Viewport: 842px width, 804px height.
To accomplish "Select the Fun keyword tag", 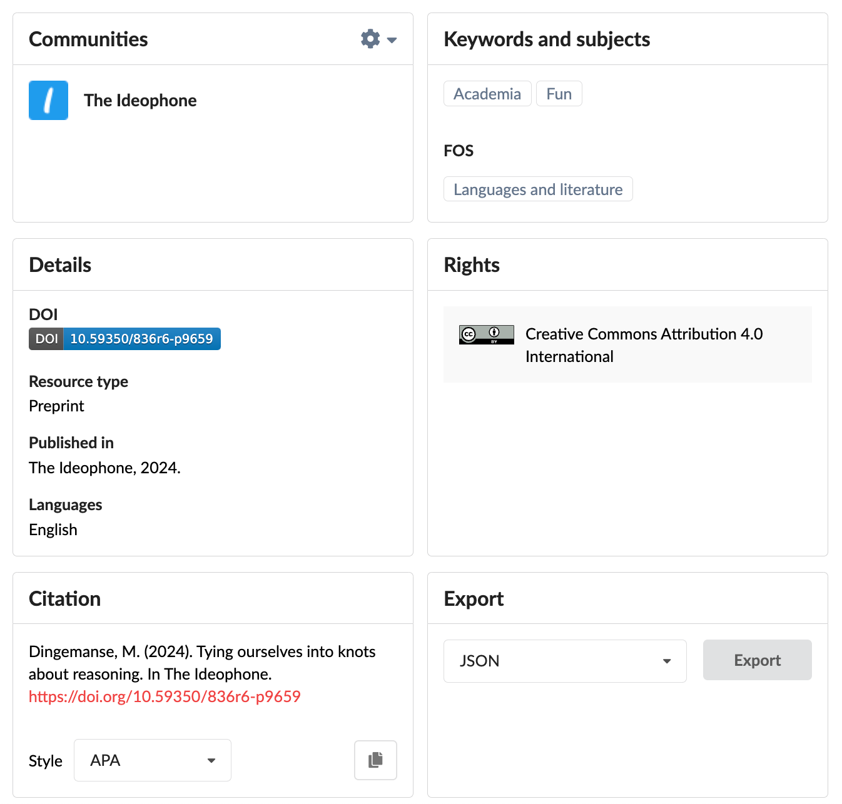I will 559,94.
